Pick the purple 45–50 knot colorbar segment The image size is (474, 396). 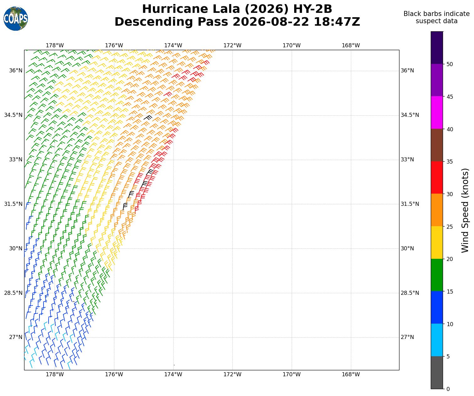point(437,80)
